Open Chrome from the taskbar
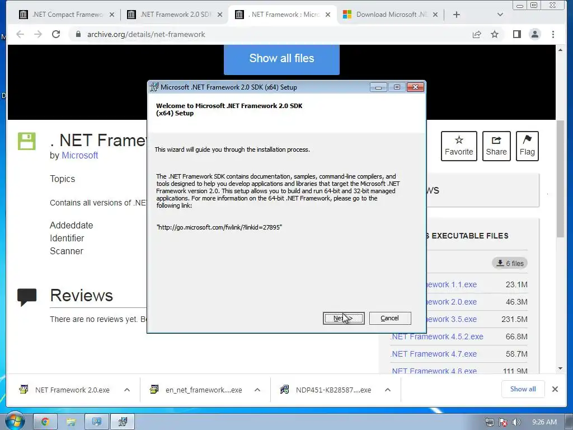The width and height of the screenshot is (573, 430). (45, 422)
